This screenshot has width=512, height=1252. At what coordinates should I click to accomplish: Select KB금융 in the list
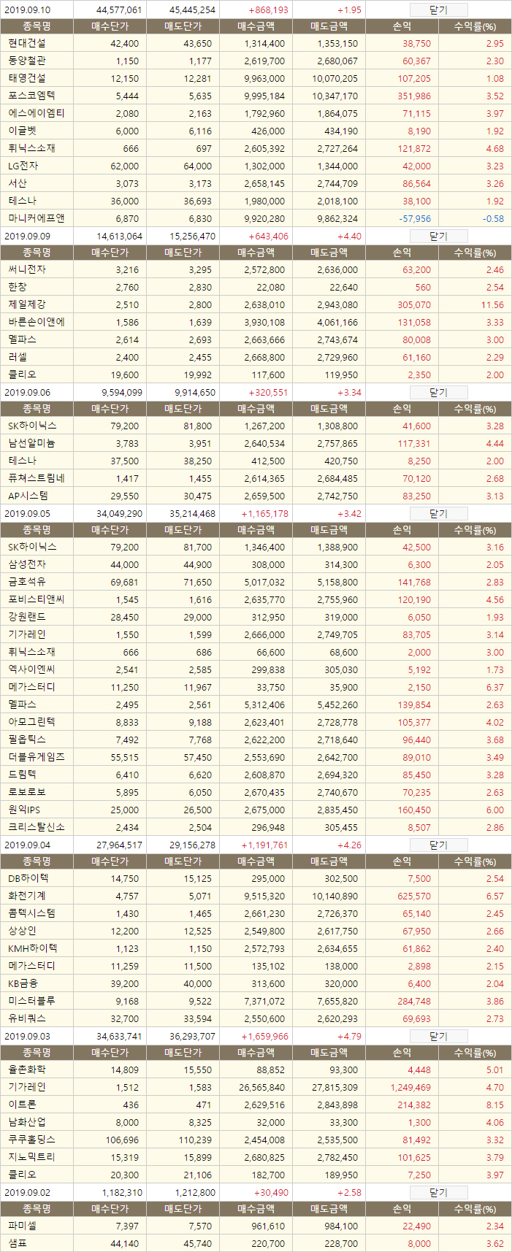tap(22, 983)
